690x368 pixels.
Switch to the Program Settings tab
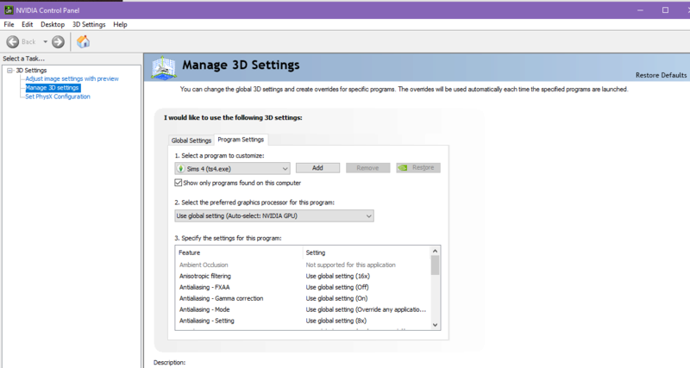click(241, 140)
